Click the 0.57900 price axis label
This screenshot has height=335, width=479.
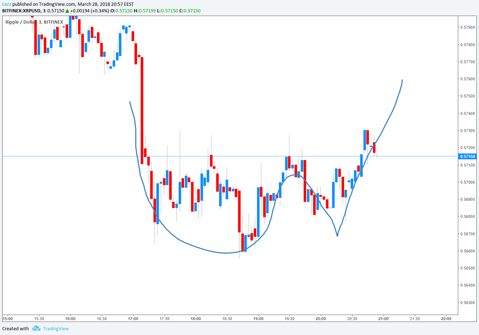tap(467, 27)
